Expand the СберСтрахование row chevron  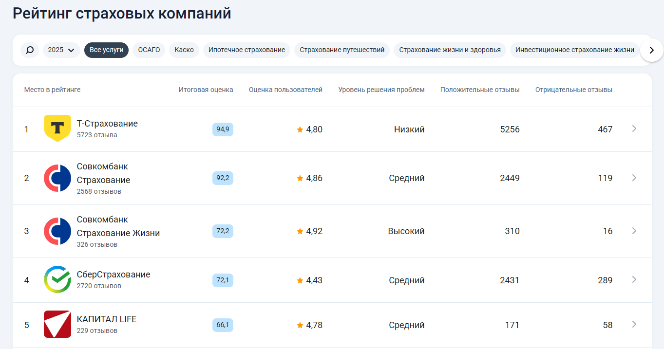634,279
